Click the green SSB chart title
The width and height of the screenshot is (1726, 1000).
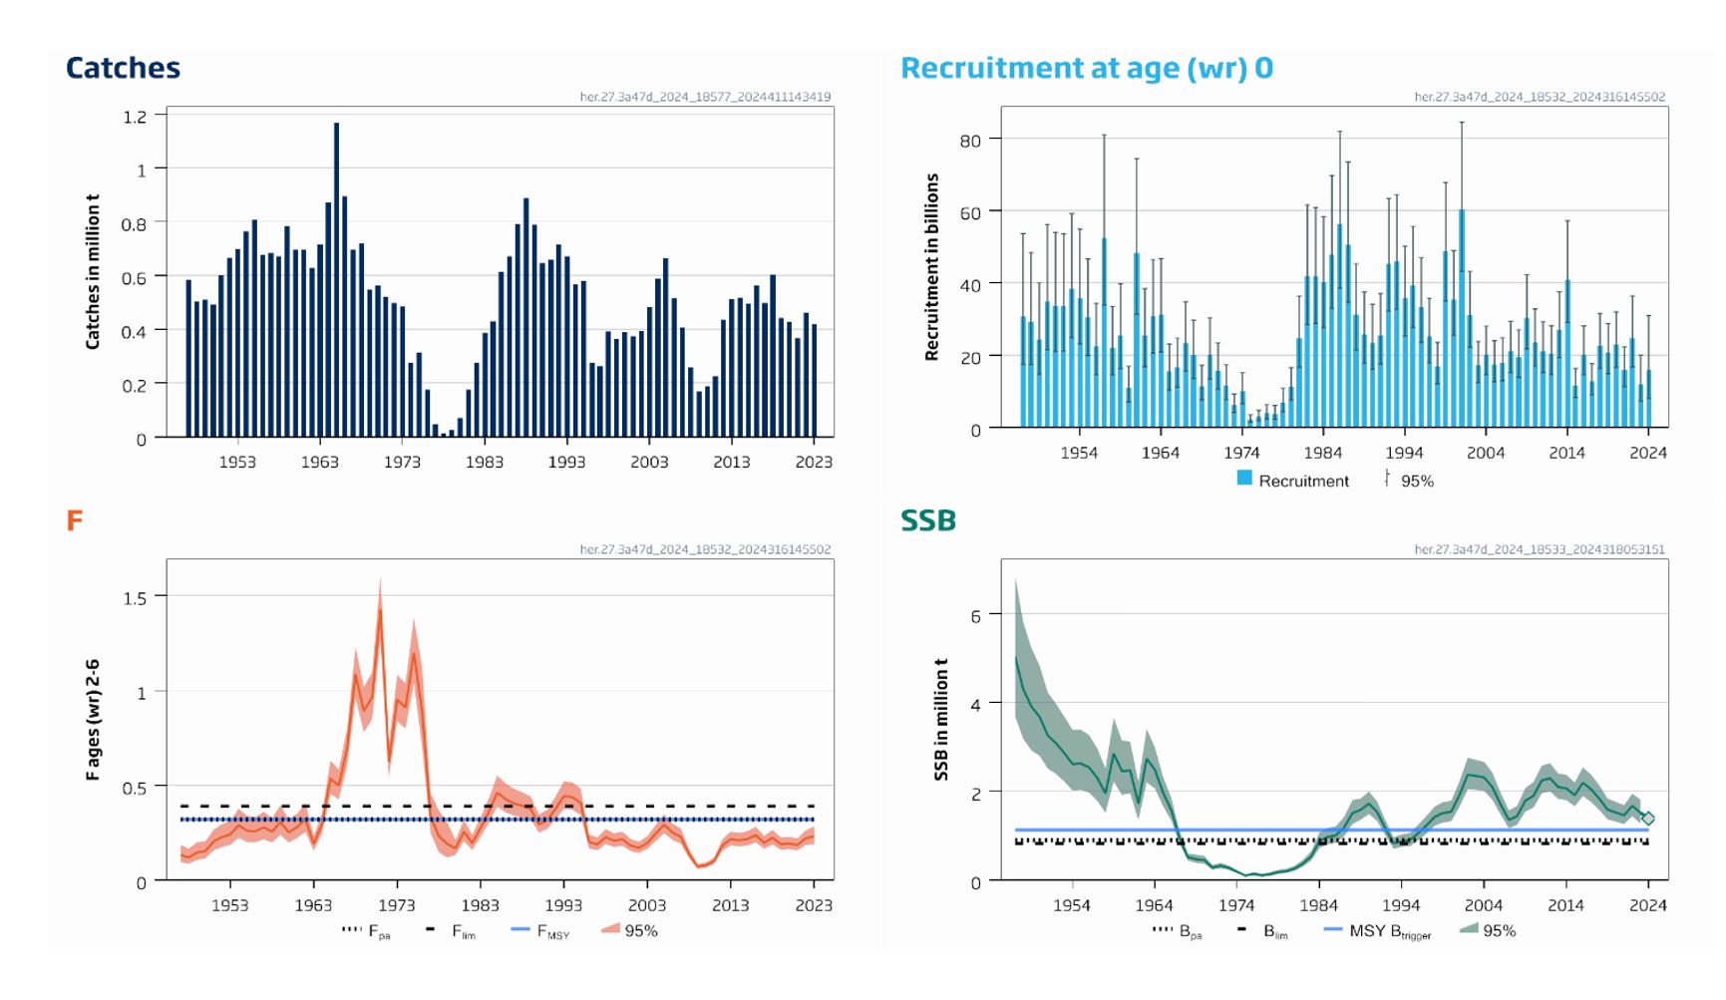pyautogui.click(x=928, y=520)
